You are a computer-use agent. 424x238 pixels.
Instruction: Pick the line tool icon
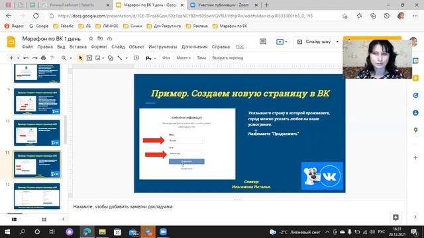(x=120, y=58)
